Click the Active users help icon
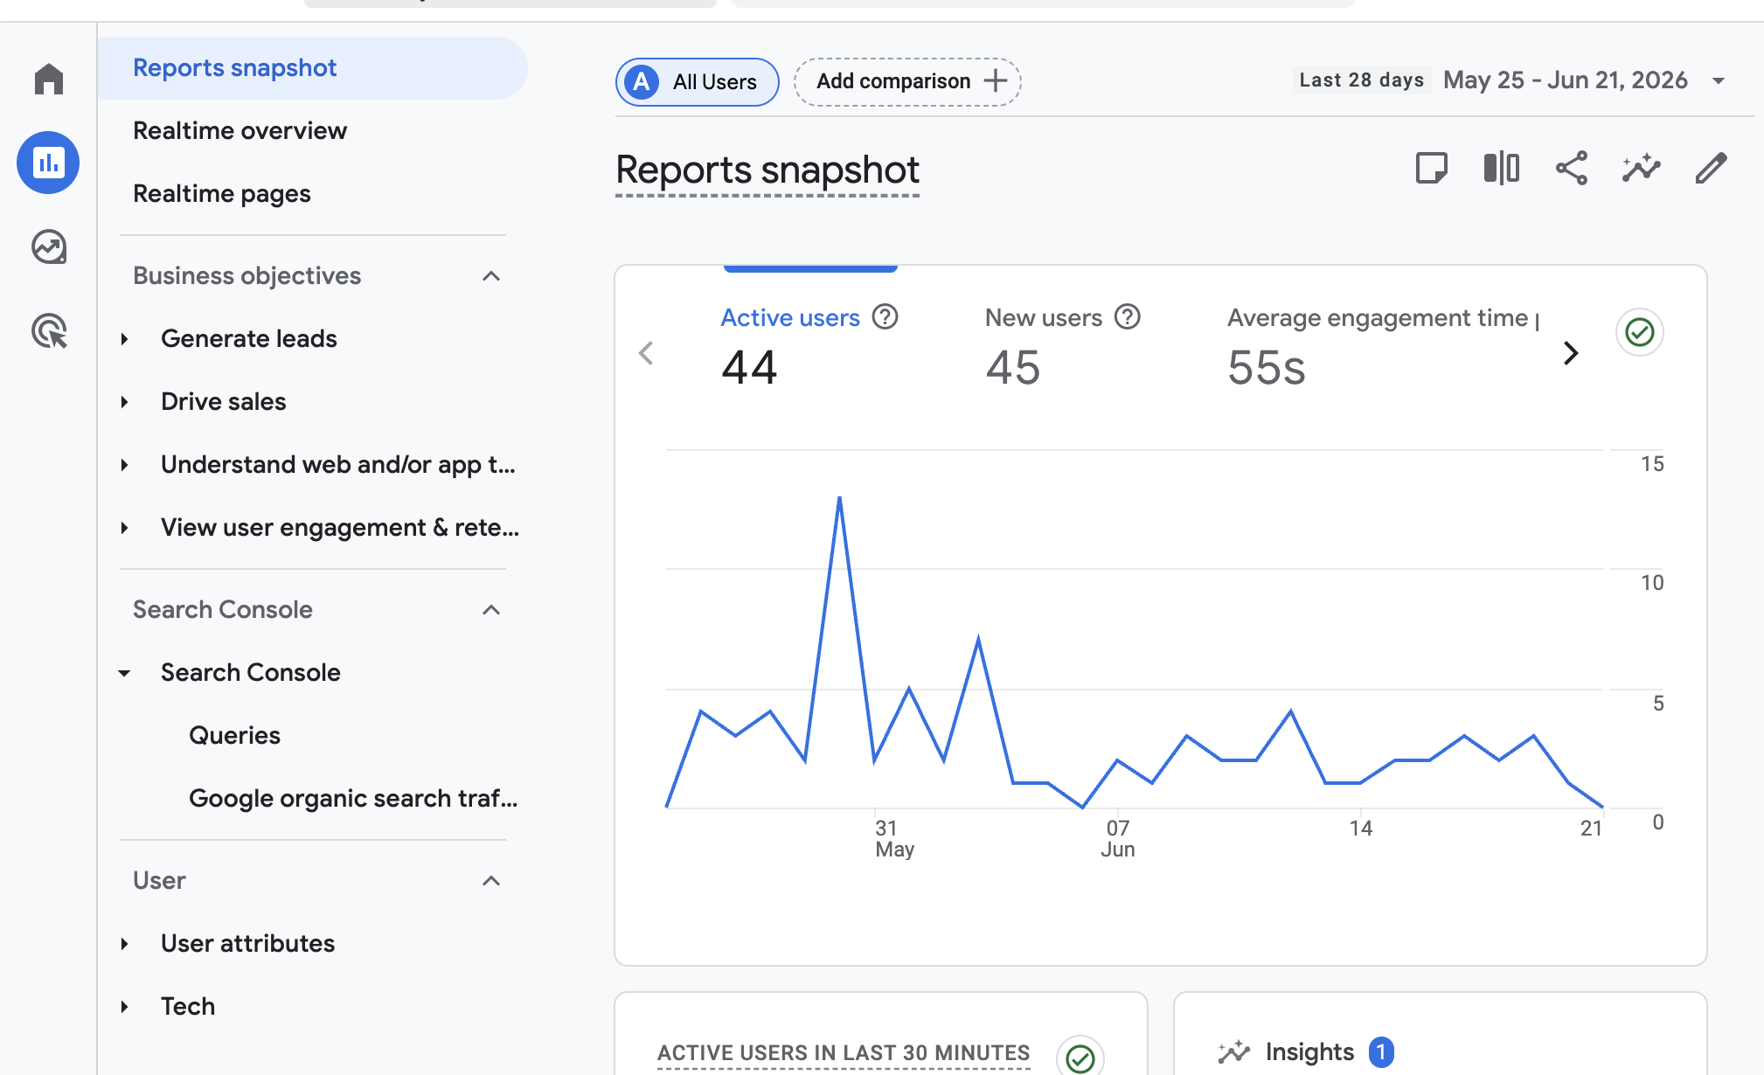The image size is (1764, 1075). click(x=885, y=316)
